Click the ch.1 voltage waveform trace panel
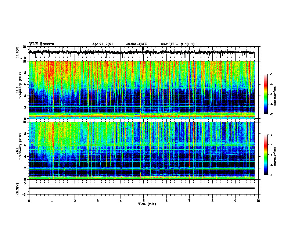 (x=144, y=52)
